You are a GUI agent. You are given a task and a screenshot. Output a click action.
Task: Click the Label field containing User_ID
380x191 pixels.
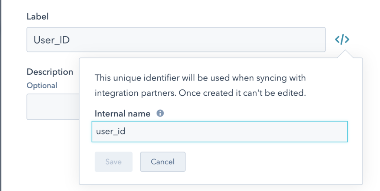click(176, 40)
